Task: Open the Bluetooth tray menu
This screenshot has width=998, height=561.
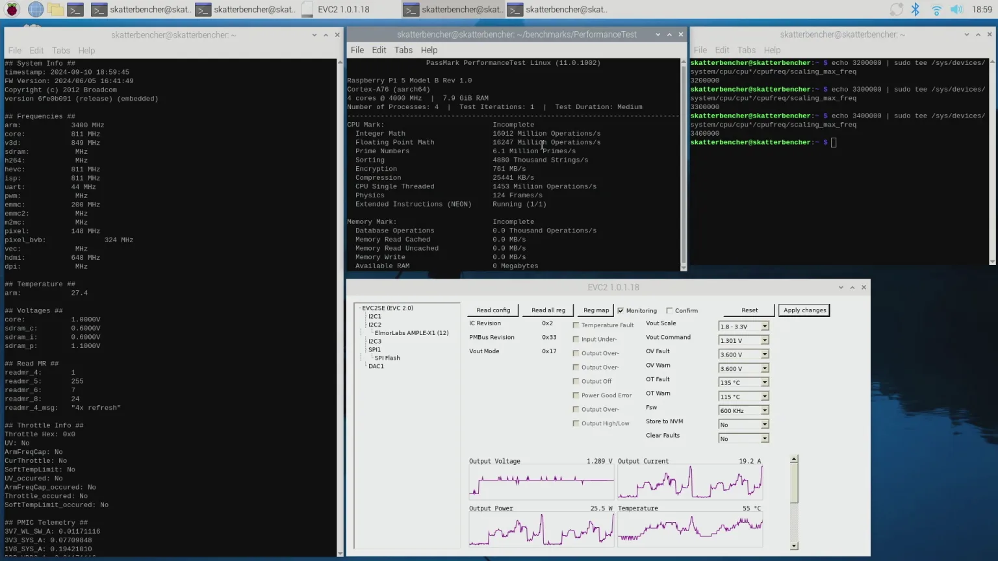Action: click(x=915, y=9)
